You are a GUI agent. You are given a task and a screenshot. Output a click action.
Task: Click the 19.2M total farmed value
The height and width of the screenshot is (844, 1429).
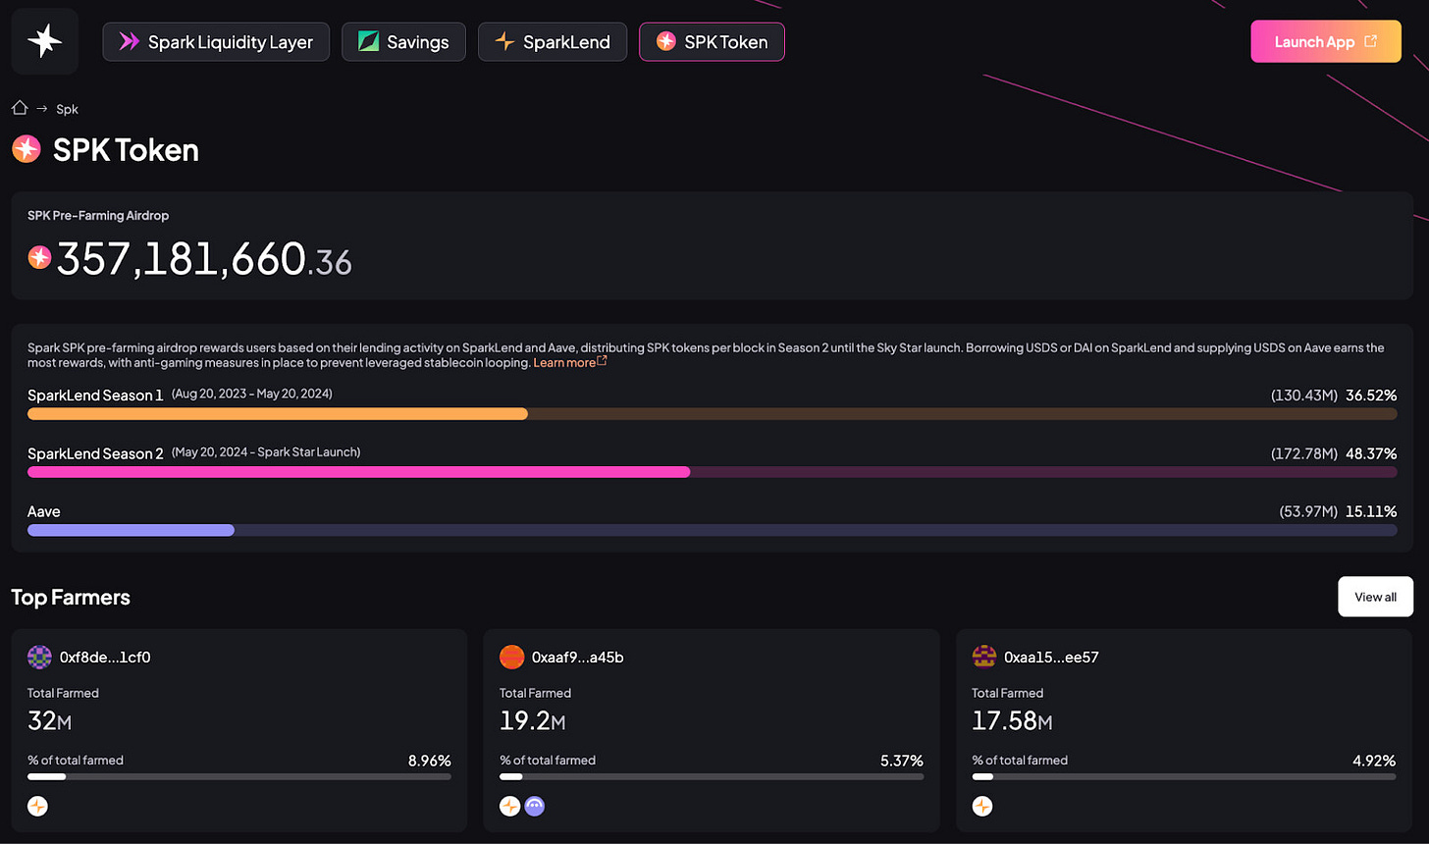click(533, 721)
